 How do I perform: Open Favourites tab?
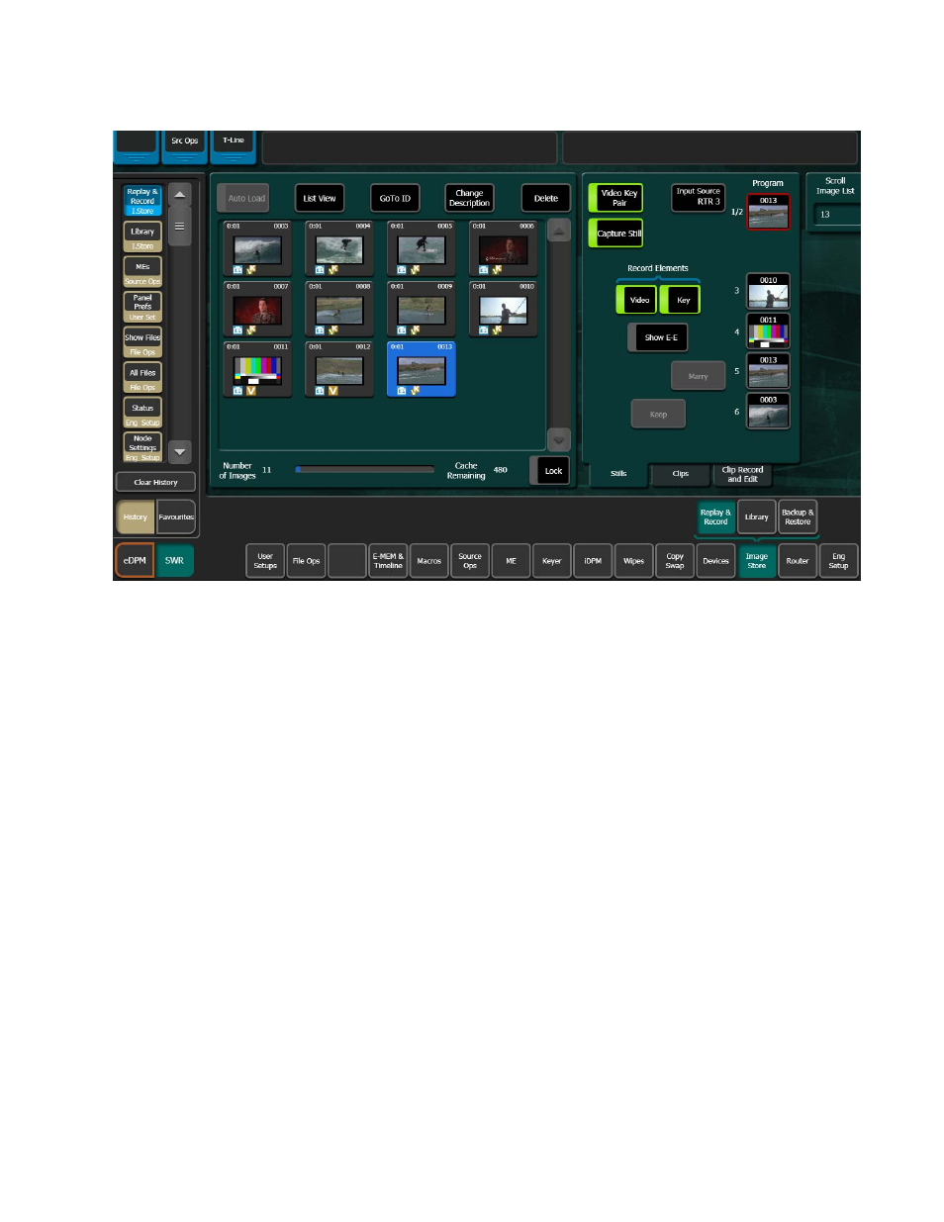coord(176,517)
